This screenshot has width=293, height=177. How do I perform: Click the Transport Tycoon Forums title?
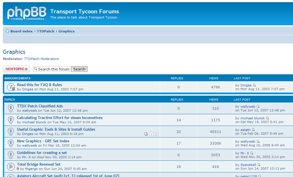84,11
